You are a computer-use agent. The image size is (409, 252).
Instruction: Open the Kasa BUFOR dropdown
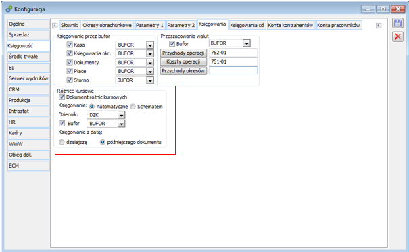(x=150, y=45)
